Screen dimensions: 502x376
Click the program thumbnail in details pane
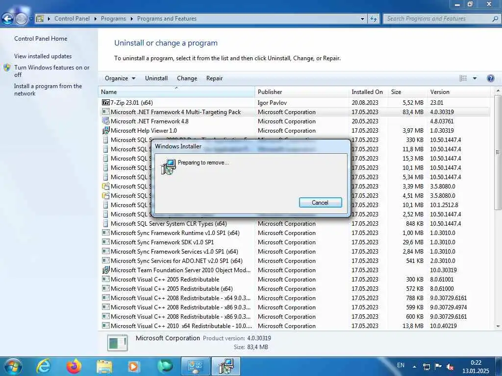[118, 343]
